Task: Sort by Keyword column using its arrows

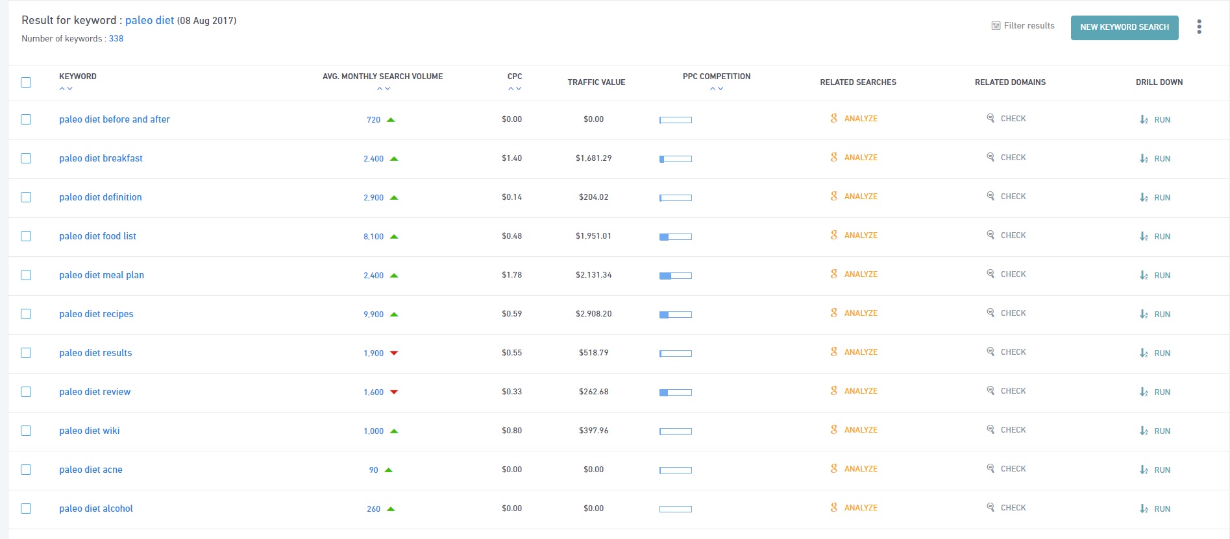Action: [66, 89]
